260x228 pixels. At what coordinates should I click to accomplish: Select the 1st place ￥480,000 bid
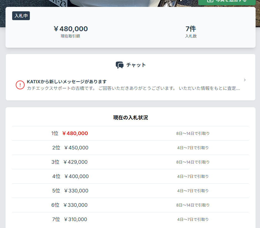tap(75, 133)
